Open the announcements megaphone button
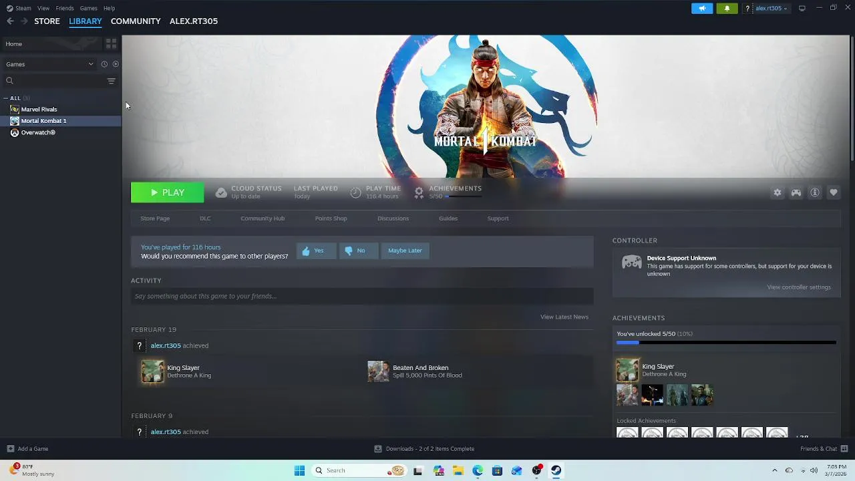The width and height of the screenshot is (855, 481). 702,8
